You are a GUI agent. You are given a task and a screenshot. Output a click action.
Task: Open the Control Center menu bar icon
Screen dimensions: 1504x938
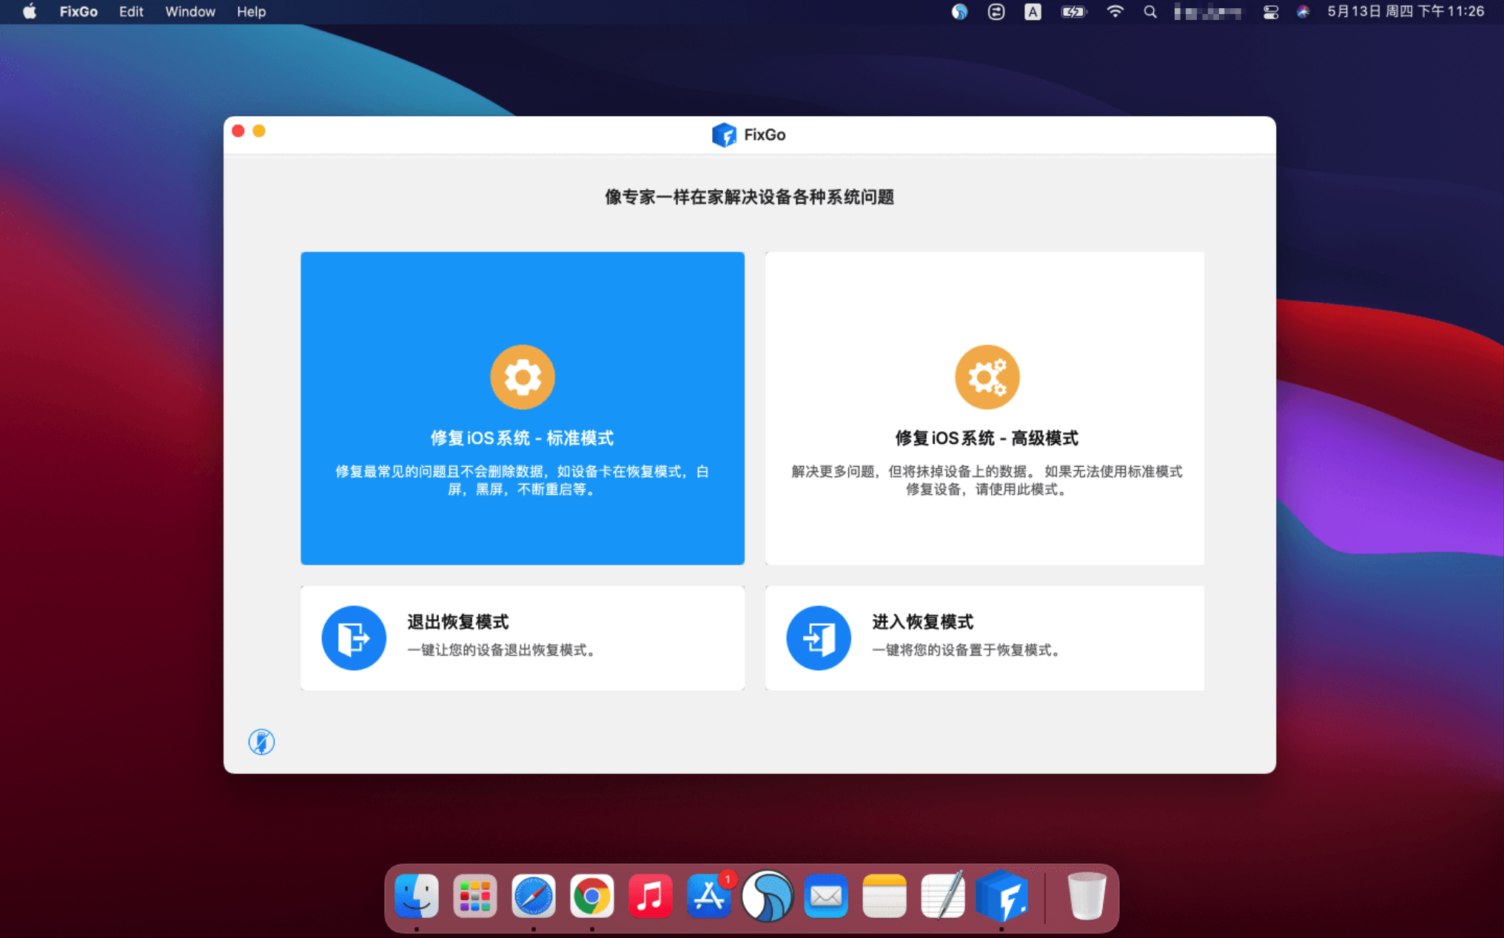(x=1270, y=12)
